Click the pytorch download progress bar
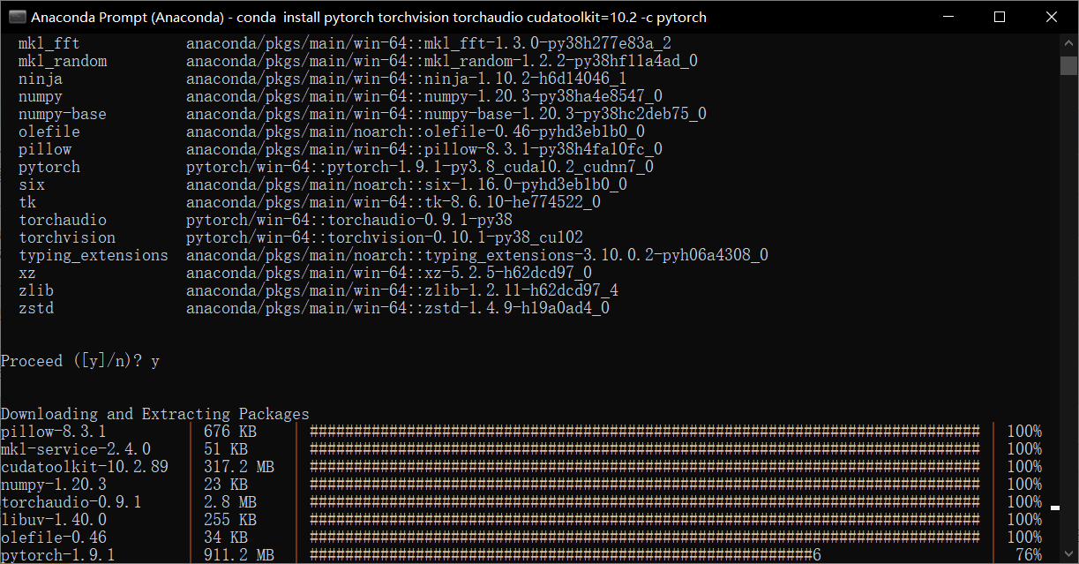This screenshot has width=1079, height=564. pos(566,555)
